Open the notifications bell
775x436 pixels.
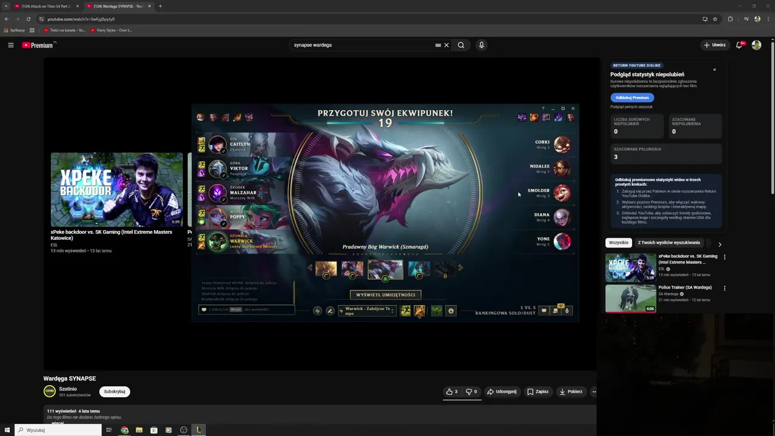pyautogui.click(x=739, y=45)
